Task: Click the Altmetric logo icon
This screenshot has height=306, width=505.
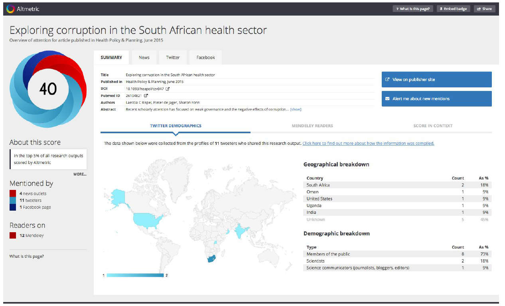Action: 10,9
